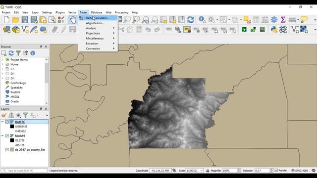This screenshot has width=317, height=178.
Task: Open the Miscellaneous submenu
Action: (x=98, y=39)
